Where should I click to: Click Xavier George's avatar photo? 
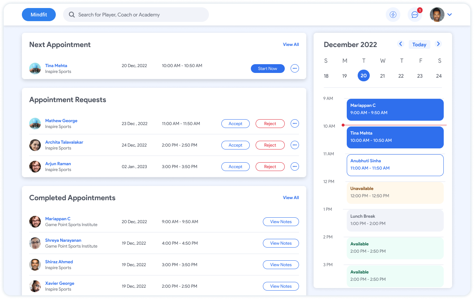(35, 286)
